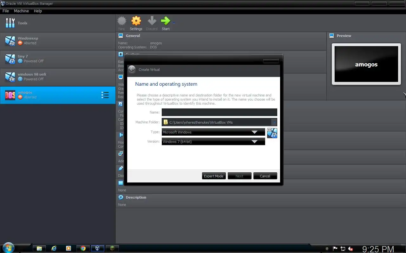
Task: Click the Next button
Action: (239, 176)
